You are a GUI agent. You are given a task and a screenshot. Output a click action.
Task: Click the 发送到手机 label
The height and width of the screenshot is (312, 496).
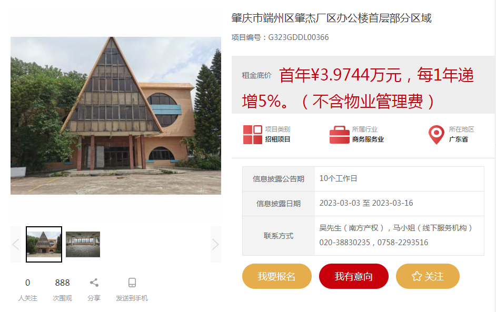pos(132,298)
